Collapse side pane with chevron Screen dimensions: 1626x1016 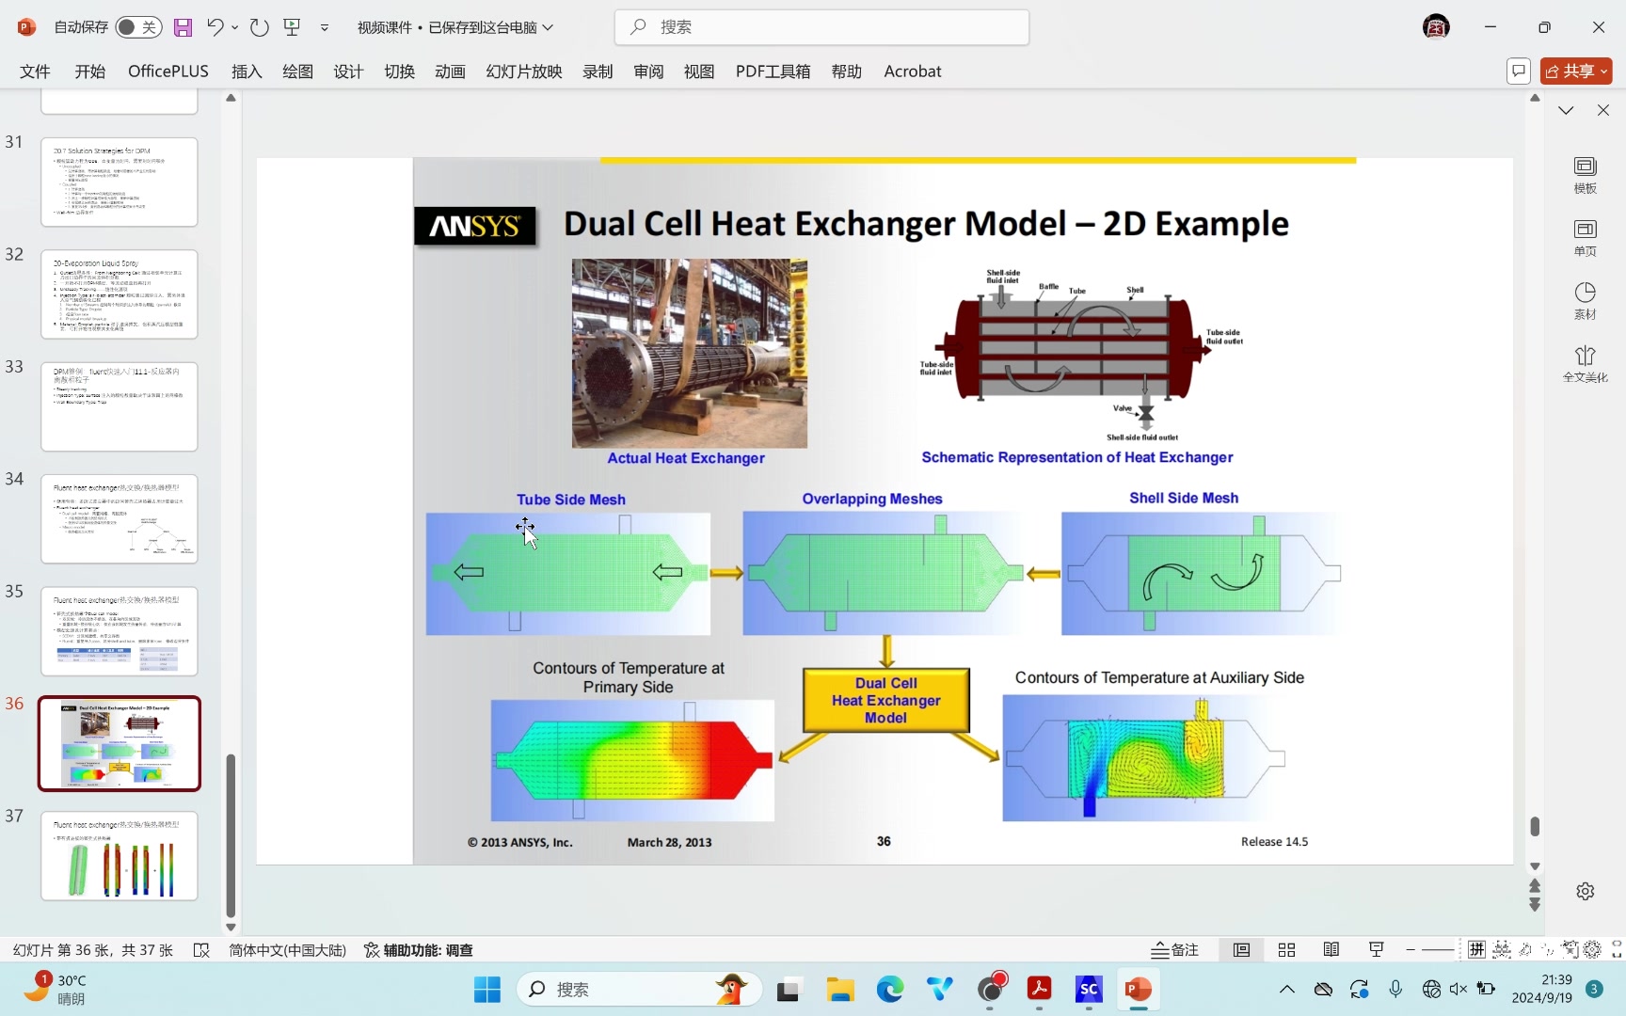[x=1566, y=110]
